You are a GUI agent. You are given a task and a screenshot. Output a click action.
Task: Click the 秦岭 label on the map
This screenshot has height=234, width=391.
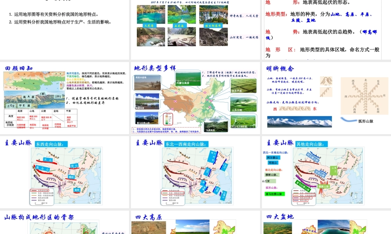71,177
